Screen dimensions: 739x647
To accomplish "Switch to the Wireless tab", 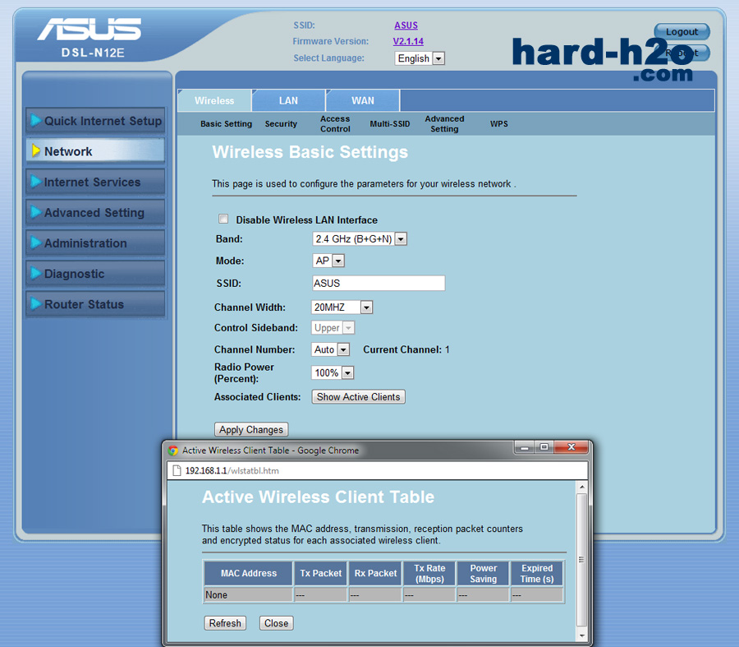I will (214, 100).
